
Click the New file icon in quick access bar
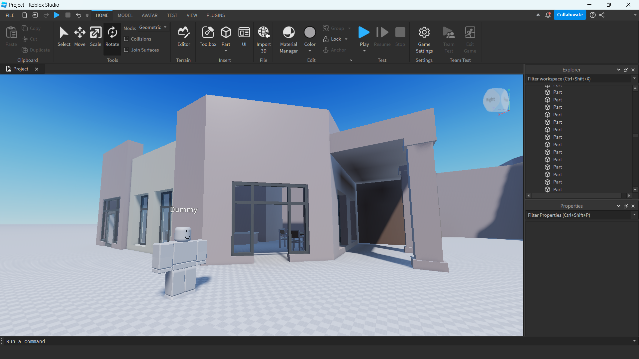(25, 15)
